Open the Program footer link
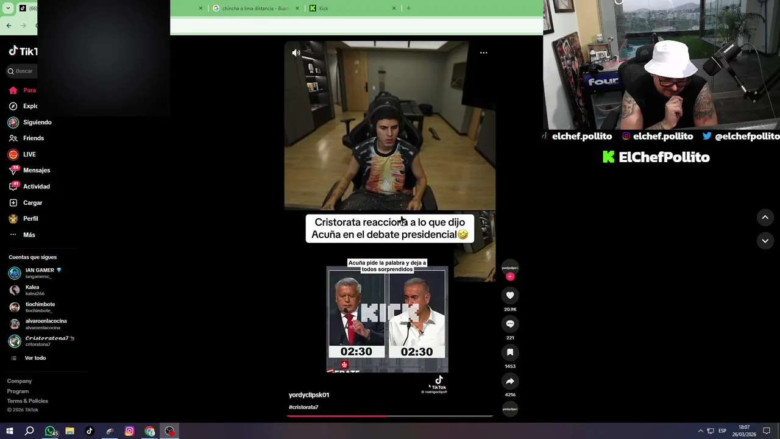 point(18,391)
